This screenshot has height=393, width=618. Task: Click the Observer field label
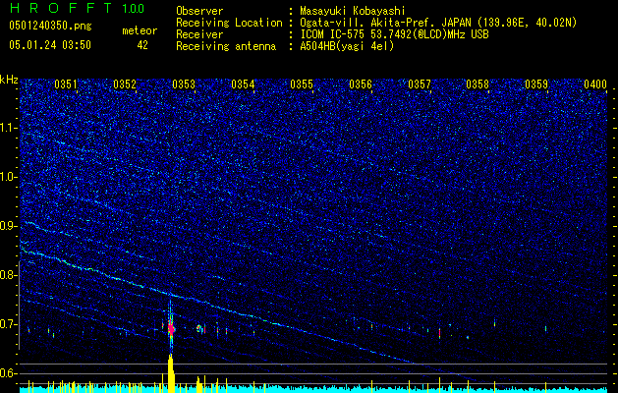pos(199,11)
